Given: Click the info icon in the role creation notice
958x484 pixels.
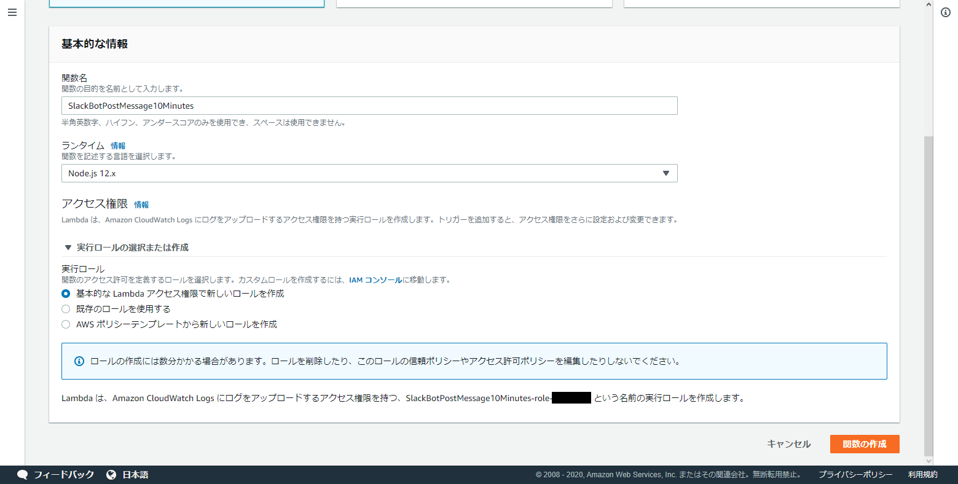Looking at the screenshot, I should pyautogui.click(x=79, y=361).
